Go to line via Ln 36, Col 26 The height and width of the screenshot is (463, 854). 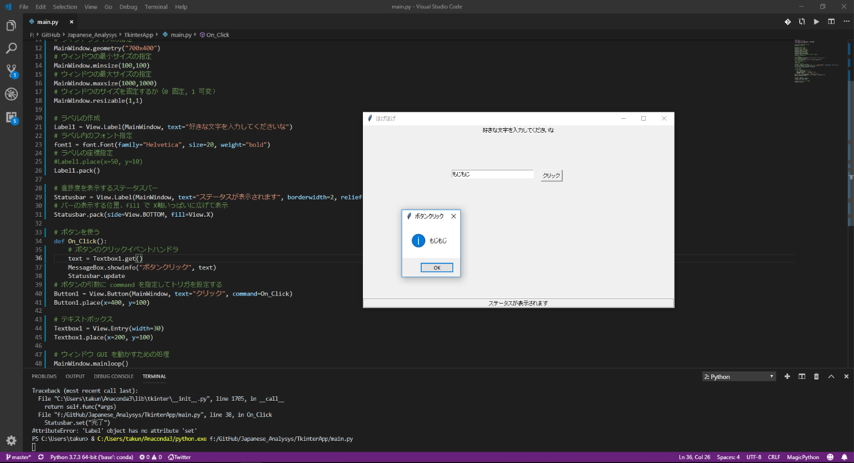694,457
